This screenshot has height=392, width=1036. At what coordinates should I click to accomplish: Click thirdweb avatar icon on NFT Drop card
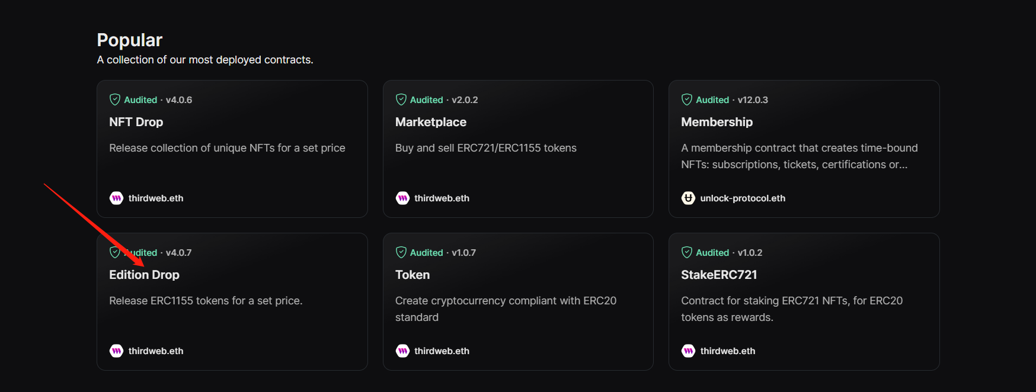pos(116,198)
